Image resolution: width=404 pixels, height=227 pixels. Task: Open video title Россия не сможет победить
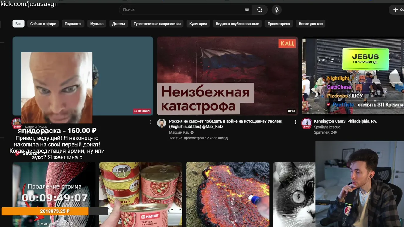coord(226,124)
